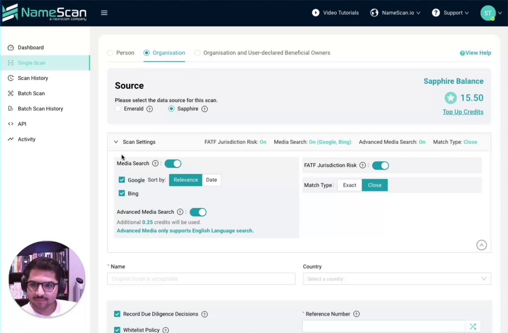Click the Name input field

point(201,279)
